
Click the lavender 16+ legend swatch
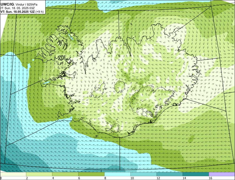coord(222,174)
